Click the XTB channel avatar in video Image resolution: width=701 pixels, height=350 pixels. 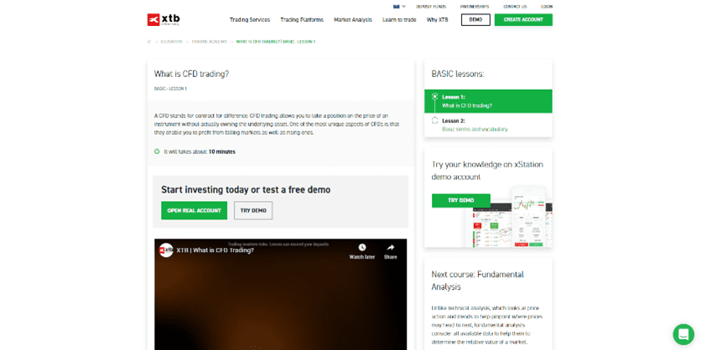coord(166,250)
